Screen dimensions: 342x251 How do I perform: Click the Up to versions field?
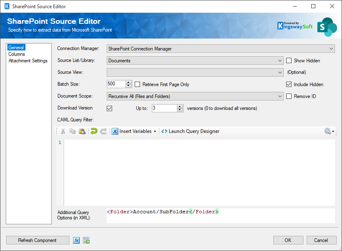tap(165, 108)
